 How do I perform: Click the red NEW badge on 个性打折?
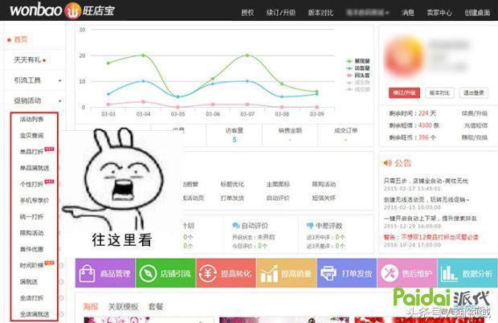pos(49,182)
